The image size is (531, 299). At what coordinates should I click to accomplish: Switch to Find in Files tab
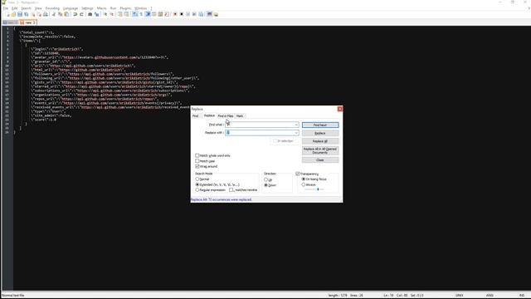coord(226,116)
